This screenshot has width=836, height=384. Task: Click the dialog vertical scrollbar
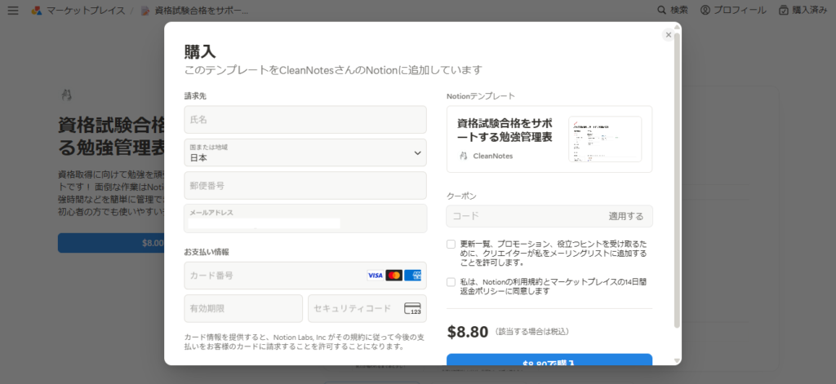pos(677,181)
